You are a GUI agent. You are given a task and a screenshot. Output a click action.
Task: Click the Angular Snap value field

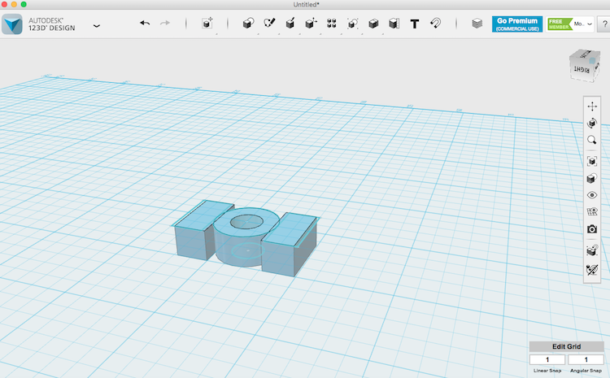pyautogui.click(x=586, y=360)
